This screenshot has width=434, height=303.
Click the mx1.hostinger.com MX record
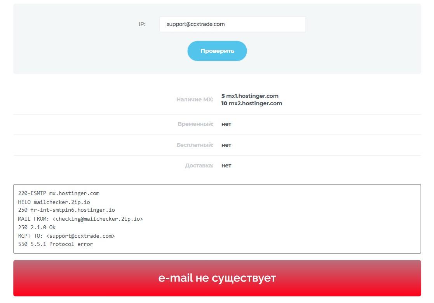point(250,96)
